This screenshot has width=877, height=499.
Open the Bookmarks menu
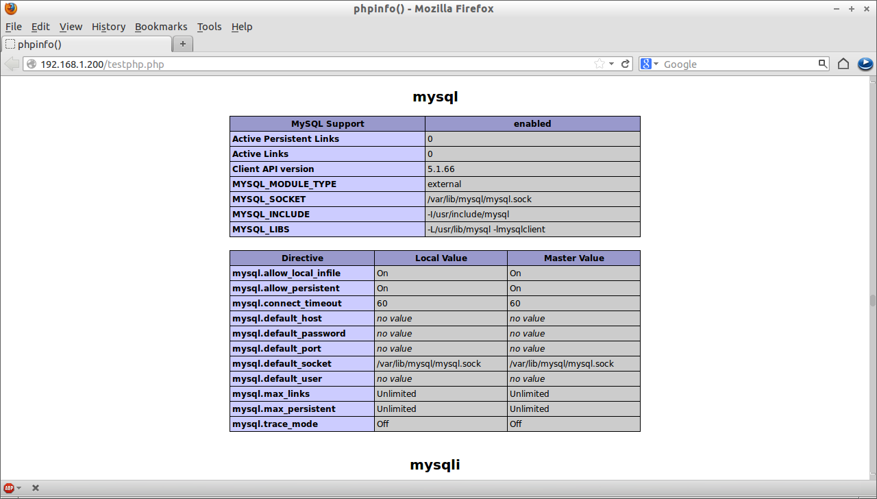[x=161, y=27]
